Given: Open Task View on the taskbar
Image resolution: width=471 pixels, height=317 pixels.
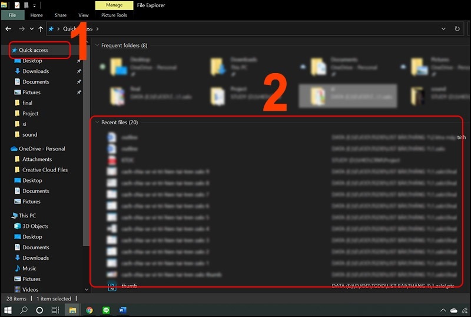Looking at the screenshot, I should (x=55, y=310).
